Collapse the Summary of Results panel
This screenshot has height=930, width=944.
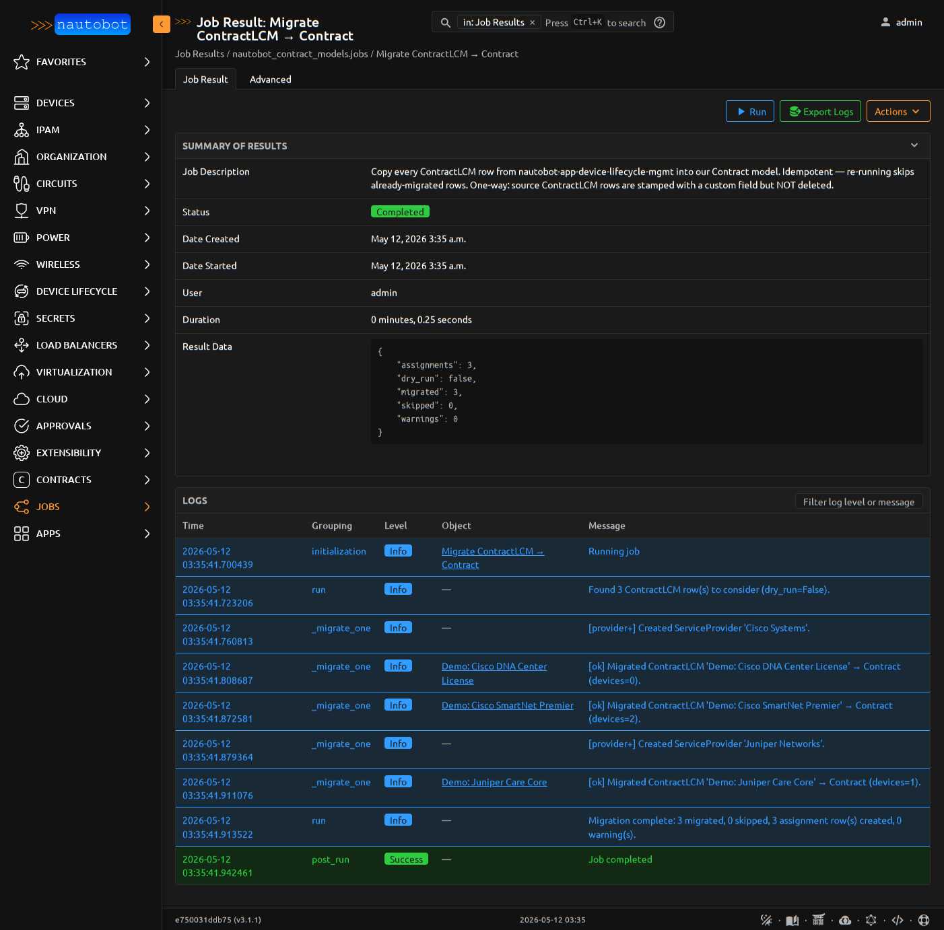(914, 145)
